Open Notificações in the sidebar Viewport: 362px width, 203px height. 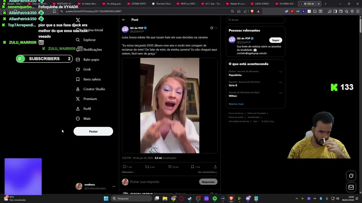coord(89,49)
